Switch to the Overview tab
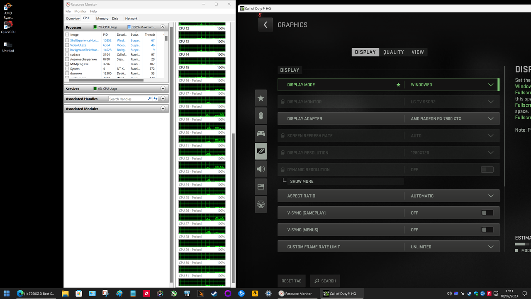 73,18
